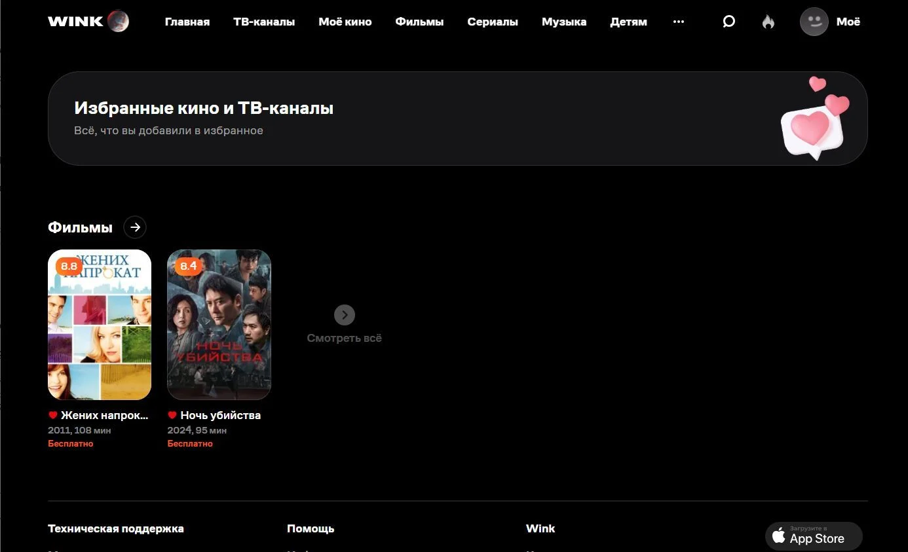Click the 8.8 rating badge

[69, 266]
